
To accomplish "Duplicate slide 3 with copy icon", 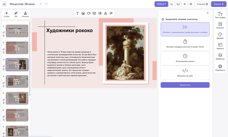I will (4, 66).
